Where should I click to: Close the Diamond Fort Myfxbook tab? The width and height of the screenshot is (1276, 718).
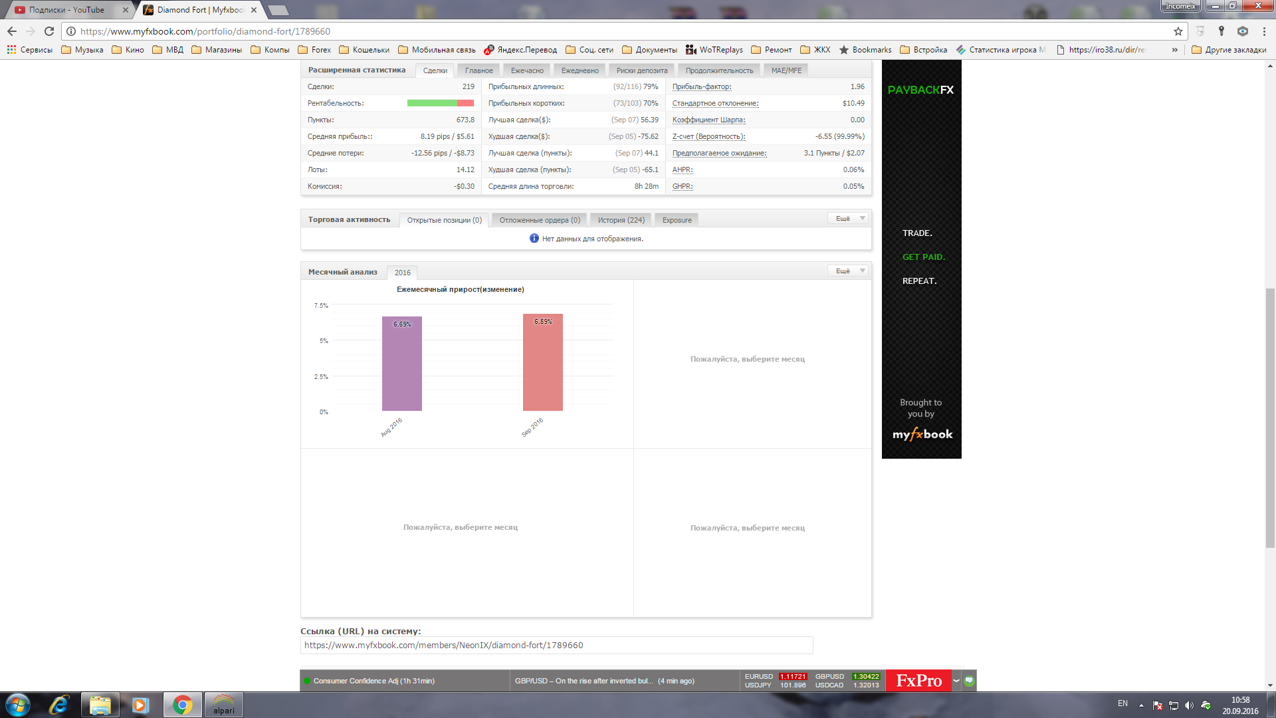(254, 10)
